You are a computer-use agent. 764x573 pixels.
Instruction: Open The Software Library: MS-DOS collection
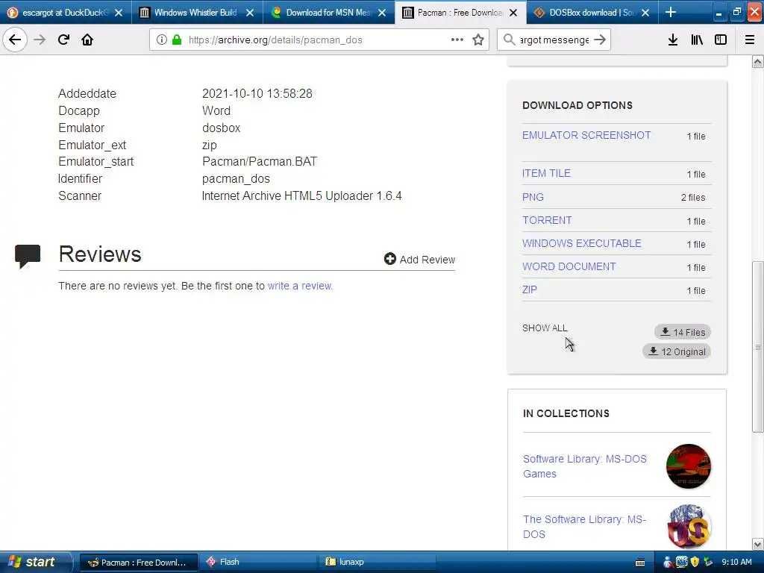click(x=584, y=527)
